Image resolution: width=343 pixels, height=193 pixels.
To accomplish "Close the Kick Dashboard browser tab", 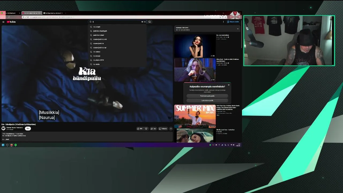I will (19, 13).
